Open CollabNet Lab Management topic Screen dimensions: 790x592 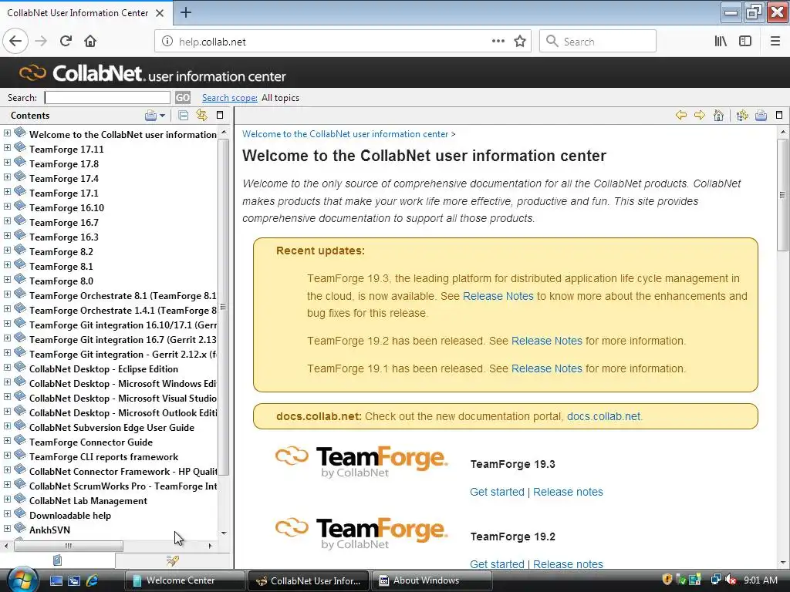[x=88, y=501]
